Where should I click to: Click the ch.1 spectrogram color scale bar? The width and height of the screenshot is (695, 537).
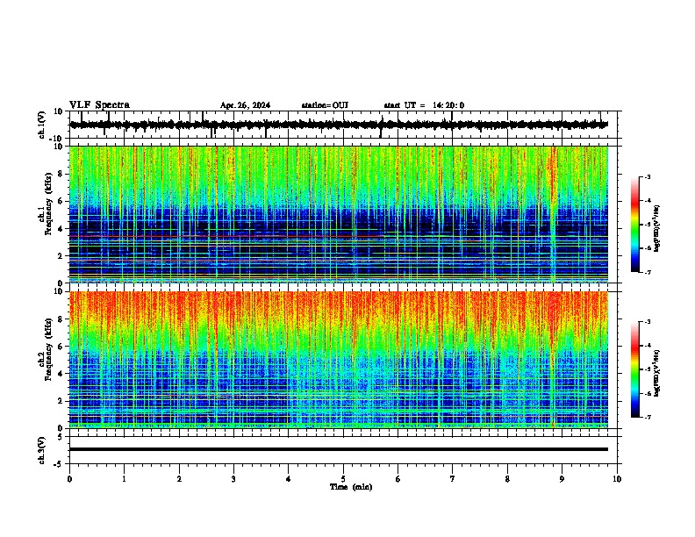[634, 225]
